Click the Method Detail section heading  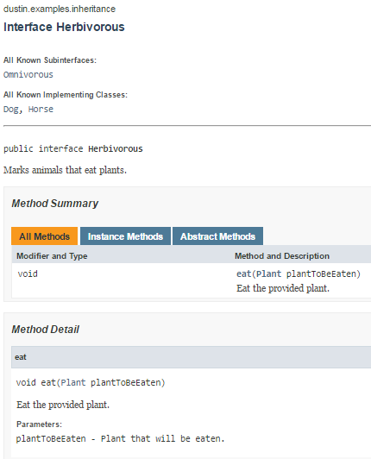pos(46,330)
